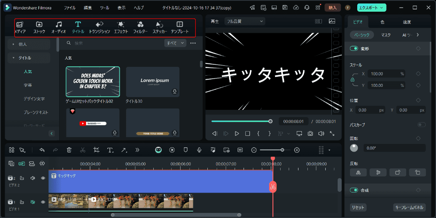Open the フル品質 quality dropdown
The width and height of the screenshot is (436, 218).
pyautogui.click(x=245, y=21)
